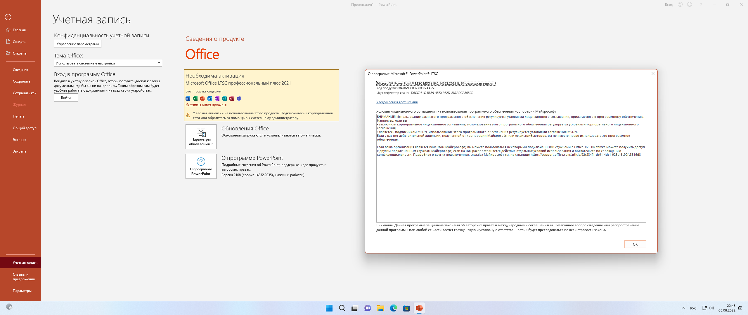Open the Export page
This screenshot has width=748, height=315.
coord(20,140)
